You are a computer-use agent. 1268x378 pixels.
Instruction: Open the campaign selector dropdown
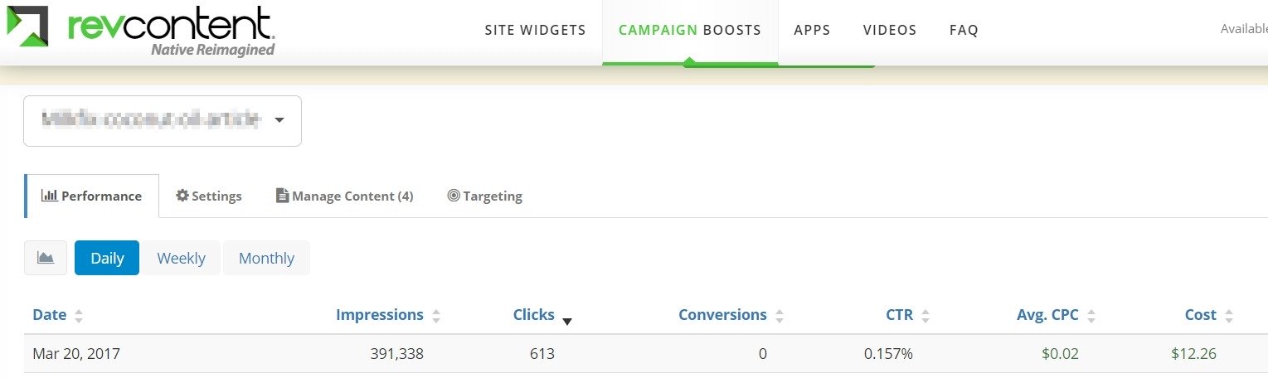163,121
